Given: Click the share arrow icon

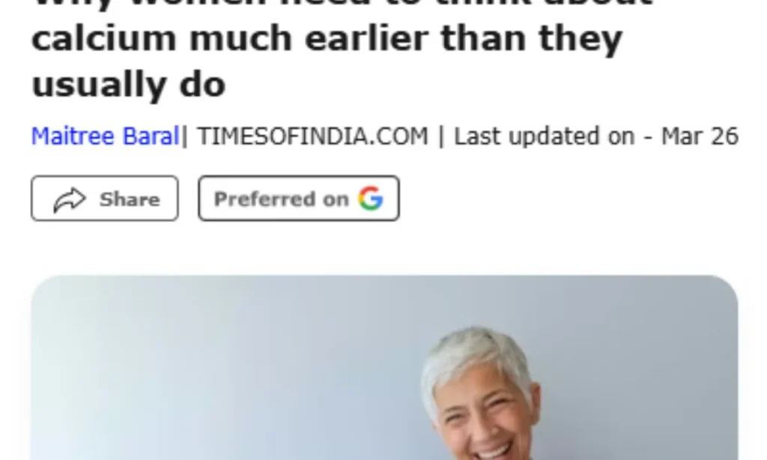Looking at the screenshot, I should pos(70,200).
